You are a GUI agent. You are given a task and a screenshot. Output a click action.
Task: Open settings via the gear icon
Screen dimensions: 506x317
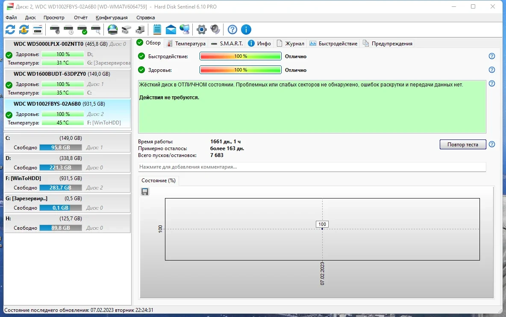point(201,30)
